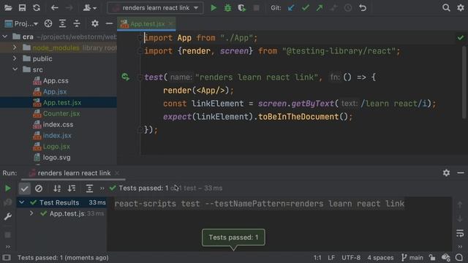Run the configuration with the green play button
Screen dimensions: 468x263
(214, 8)
